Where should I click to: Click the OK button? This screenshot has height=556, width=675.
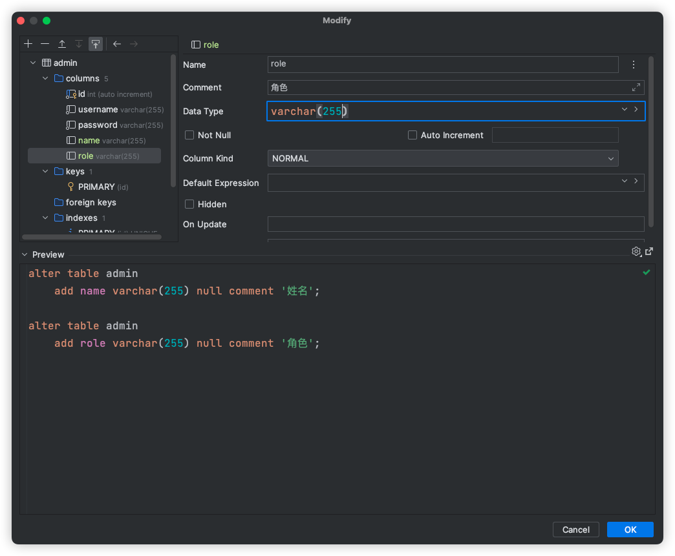(630, 530)
